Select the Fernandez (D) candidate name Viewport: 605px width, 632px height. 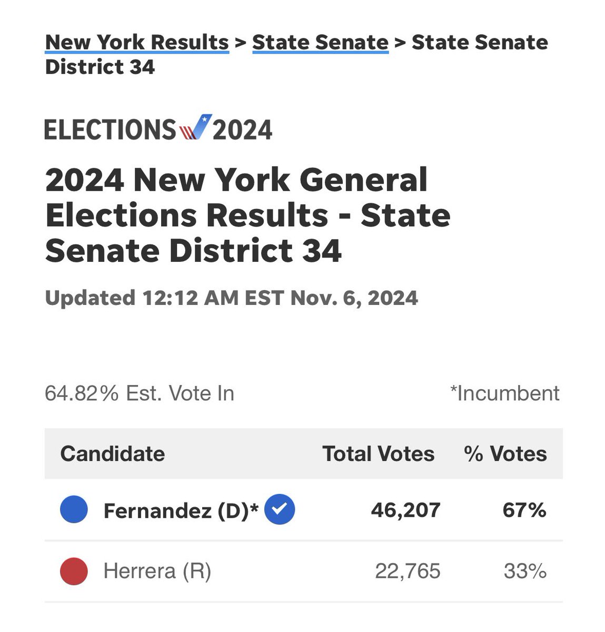tap(181, 510)
